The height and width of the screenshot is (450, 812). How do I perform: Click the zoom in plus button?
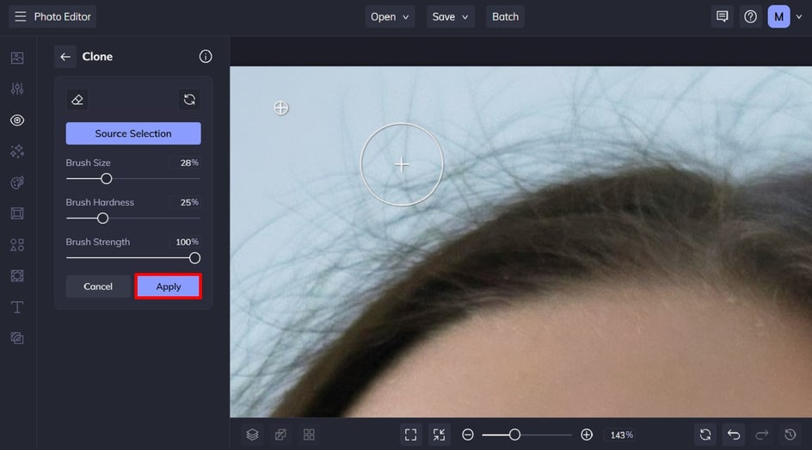pyautogui.click(x=587, y=435)
